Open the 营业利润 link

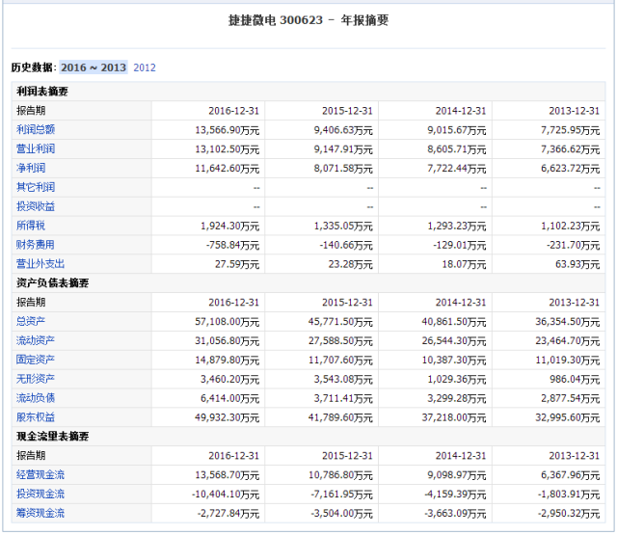click(36, 148)
